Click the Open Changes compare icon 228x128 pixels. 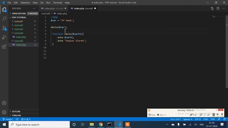click(x=212, y=9)
